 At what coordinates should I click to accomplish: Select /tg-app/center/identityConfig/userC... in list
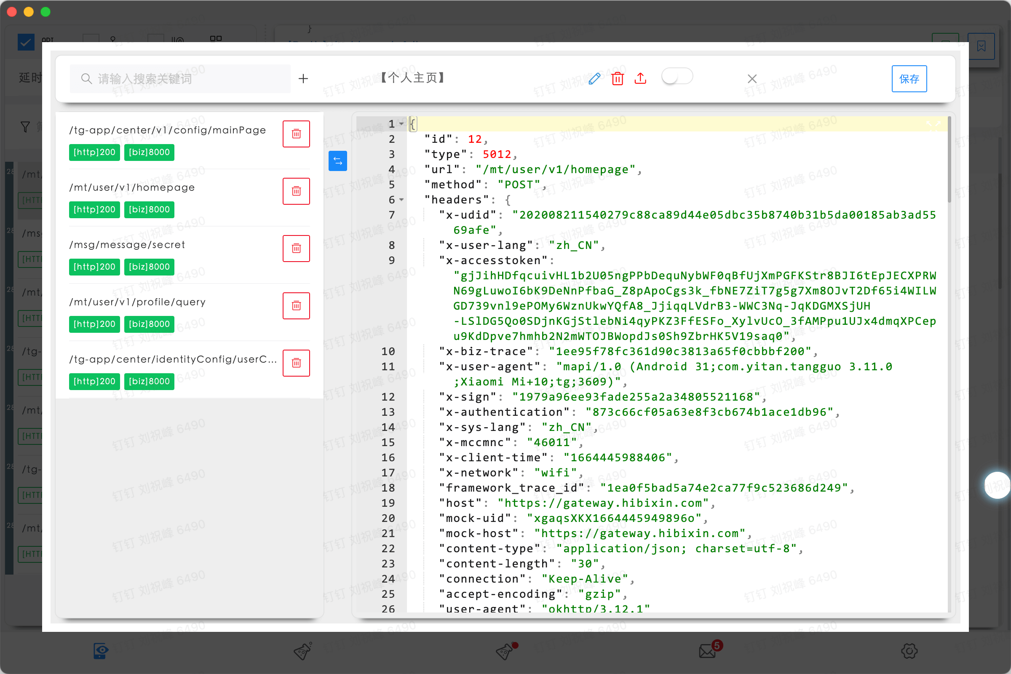(173, 359)
